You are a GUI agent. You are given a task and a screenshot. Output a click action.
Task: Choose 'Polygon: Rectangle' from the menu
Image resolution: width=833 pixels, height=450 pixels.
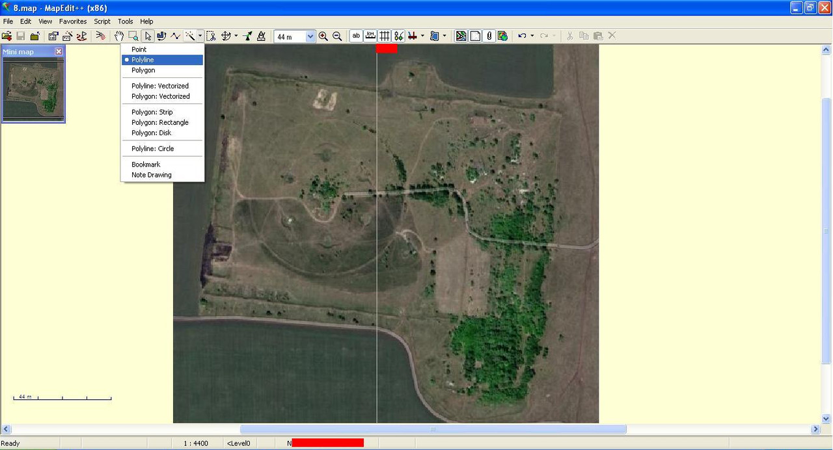tap(159, 122)
